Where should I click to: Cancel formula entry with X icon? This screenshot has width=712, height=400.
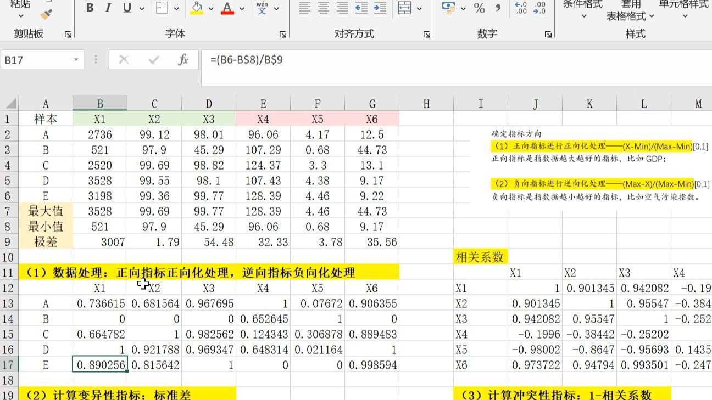pos(124,60)
